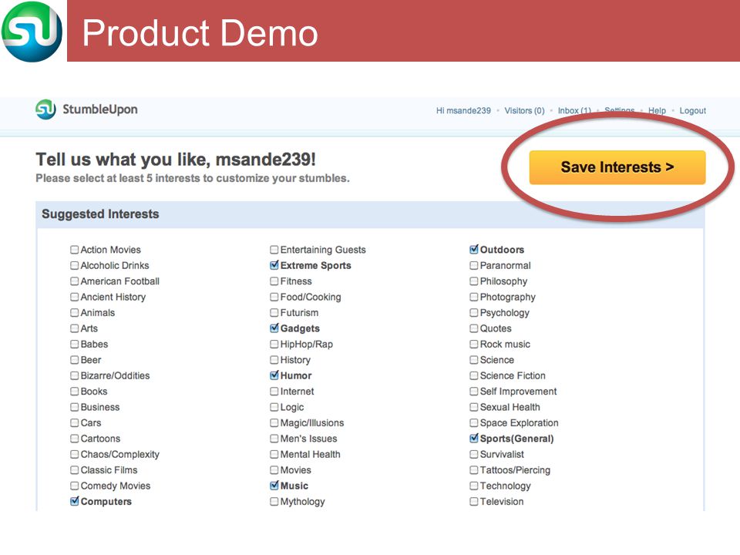The image size is (740, 555).
Task: Check the Animals checkbox
Action: tap(75, 312)
